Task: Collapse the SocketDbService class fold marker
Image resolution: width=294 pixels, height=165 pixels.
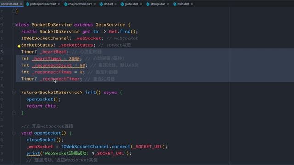Action: (x=14, y=25)
